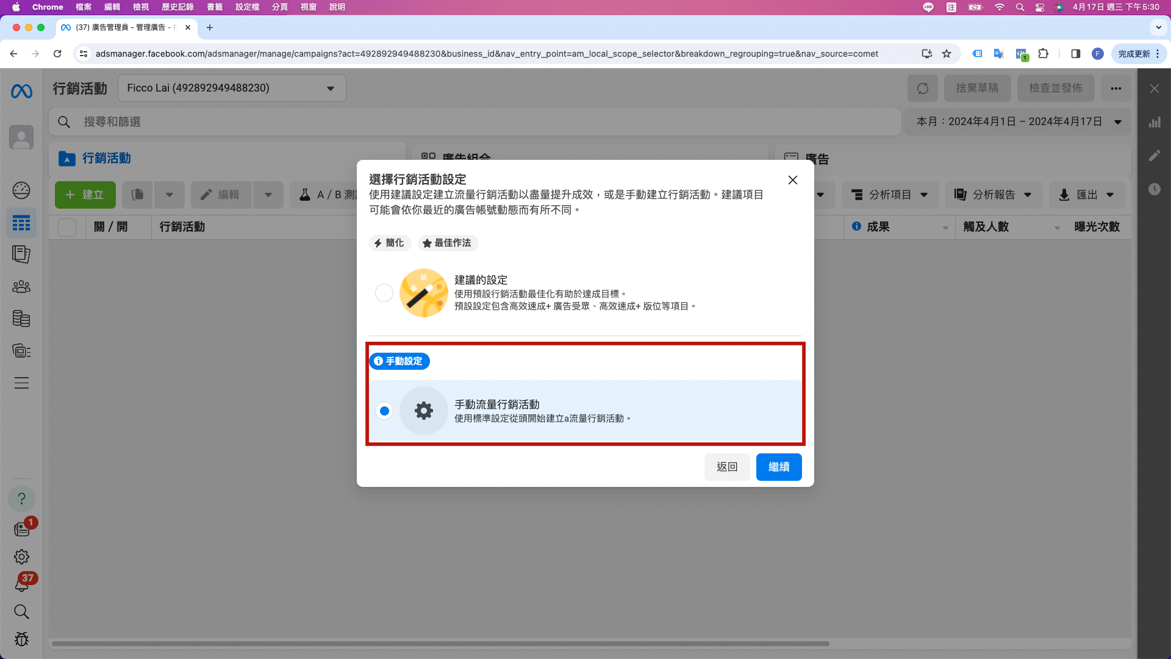Open news icon with 1 badge
This screenshot has width=1171, height=659.
pos(23,528)
